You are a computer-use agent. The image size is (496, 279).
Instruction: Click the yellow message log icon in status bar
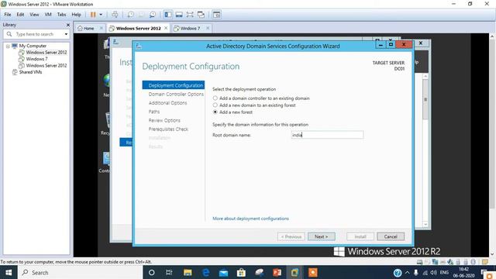click(x=485, y=262)
